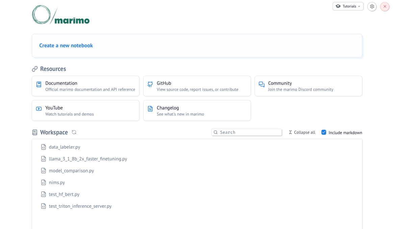This screenshot has width=393, height=229.
Task: Open the Tutorials dropdown
Action: click(x=348, y=6)
